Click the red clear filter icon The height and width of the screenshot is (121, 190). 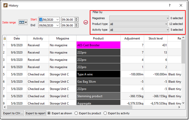click(x=86, y=22)
